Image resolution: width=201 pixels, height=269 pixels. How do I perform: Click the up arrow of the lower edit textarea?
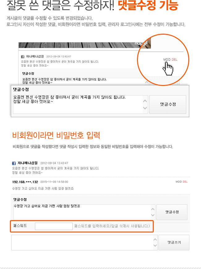(153, 209)
